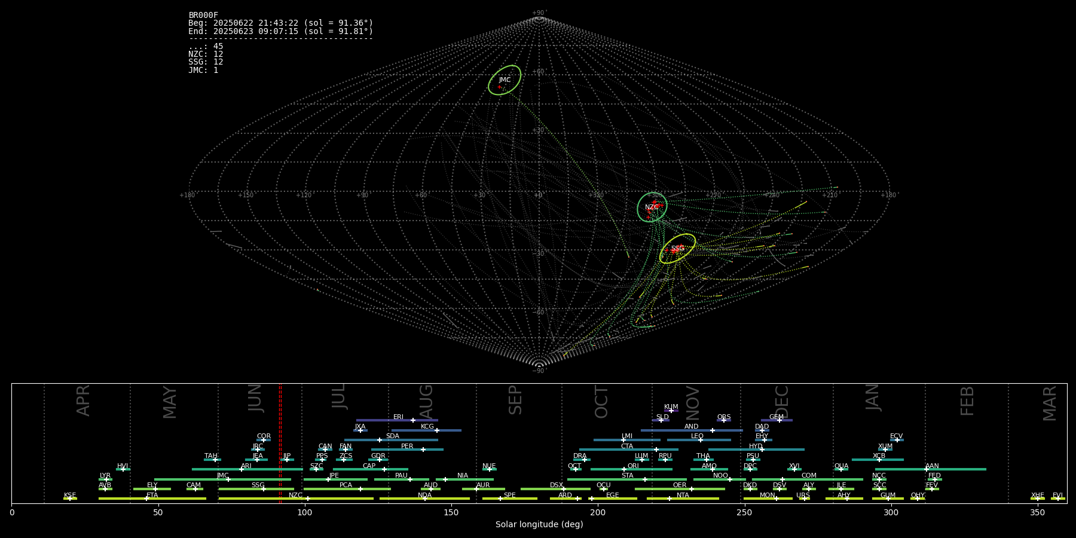Click the KUM shower label in timeline
The height and width of the screenshot is (538, 1076).
click(671, 407)
